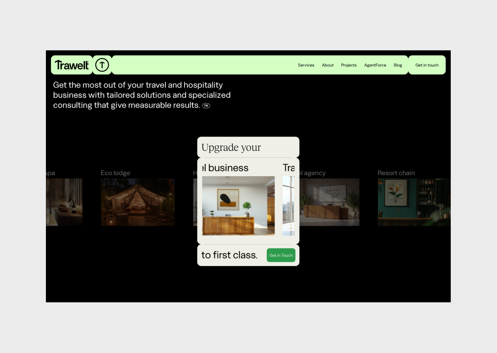Open the Projects nav link
The height and width of the screenshot is (353, 497).
click(349, 65)
